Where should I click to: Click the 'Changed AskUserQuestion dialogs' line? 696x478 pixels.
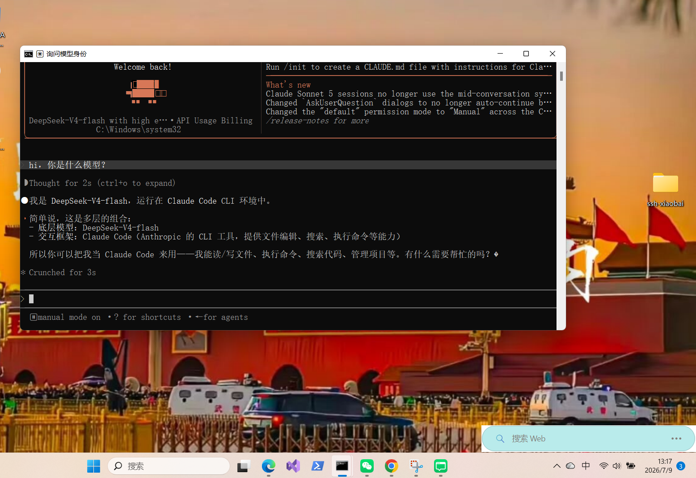tap(409, 103)
